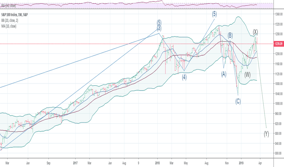Click the 1360.00 price axis label
This screenshot has width=284, height=167.
tap(279, 14)
